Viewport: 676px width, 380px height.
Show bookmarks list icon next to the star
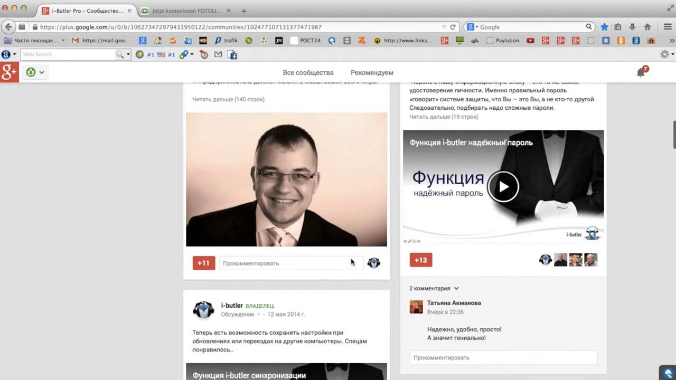click(618, 27)
